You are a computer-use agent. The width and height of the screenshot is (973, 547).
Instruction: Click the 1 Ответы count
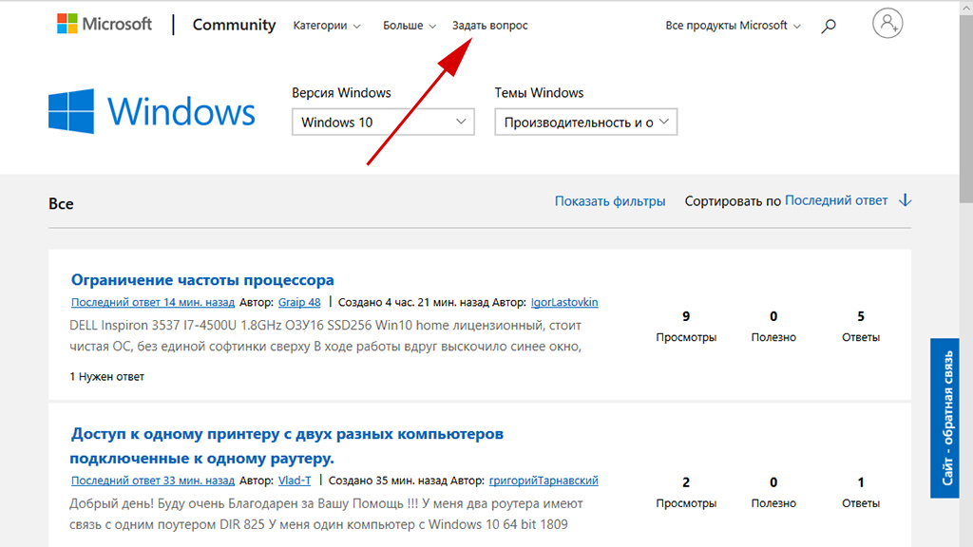click(861, 492)
